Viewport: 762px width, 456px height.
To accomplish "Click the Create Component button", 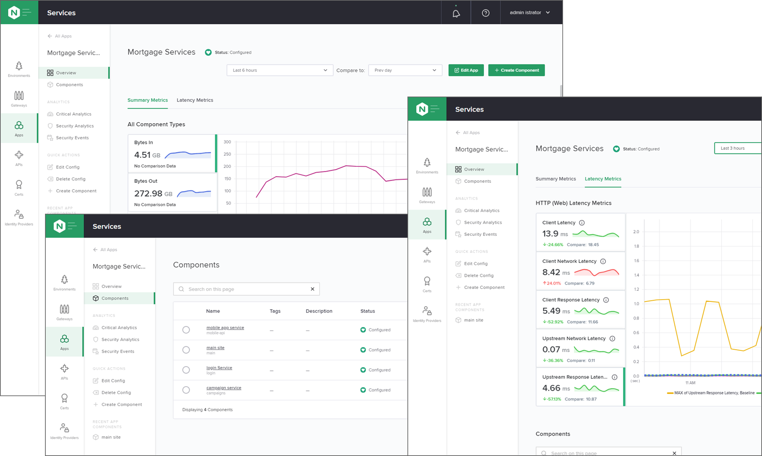I will [x=516, y=70].
